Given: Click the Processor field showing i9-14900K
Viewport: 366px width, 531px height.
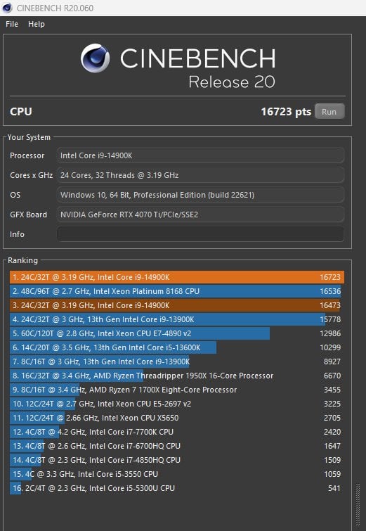Looking at the screenshot, I should click(x=201, y=155).
